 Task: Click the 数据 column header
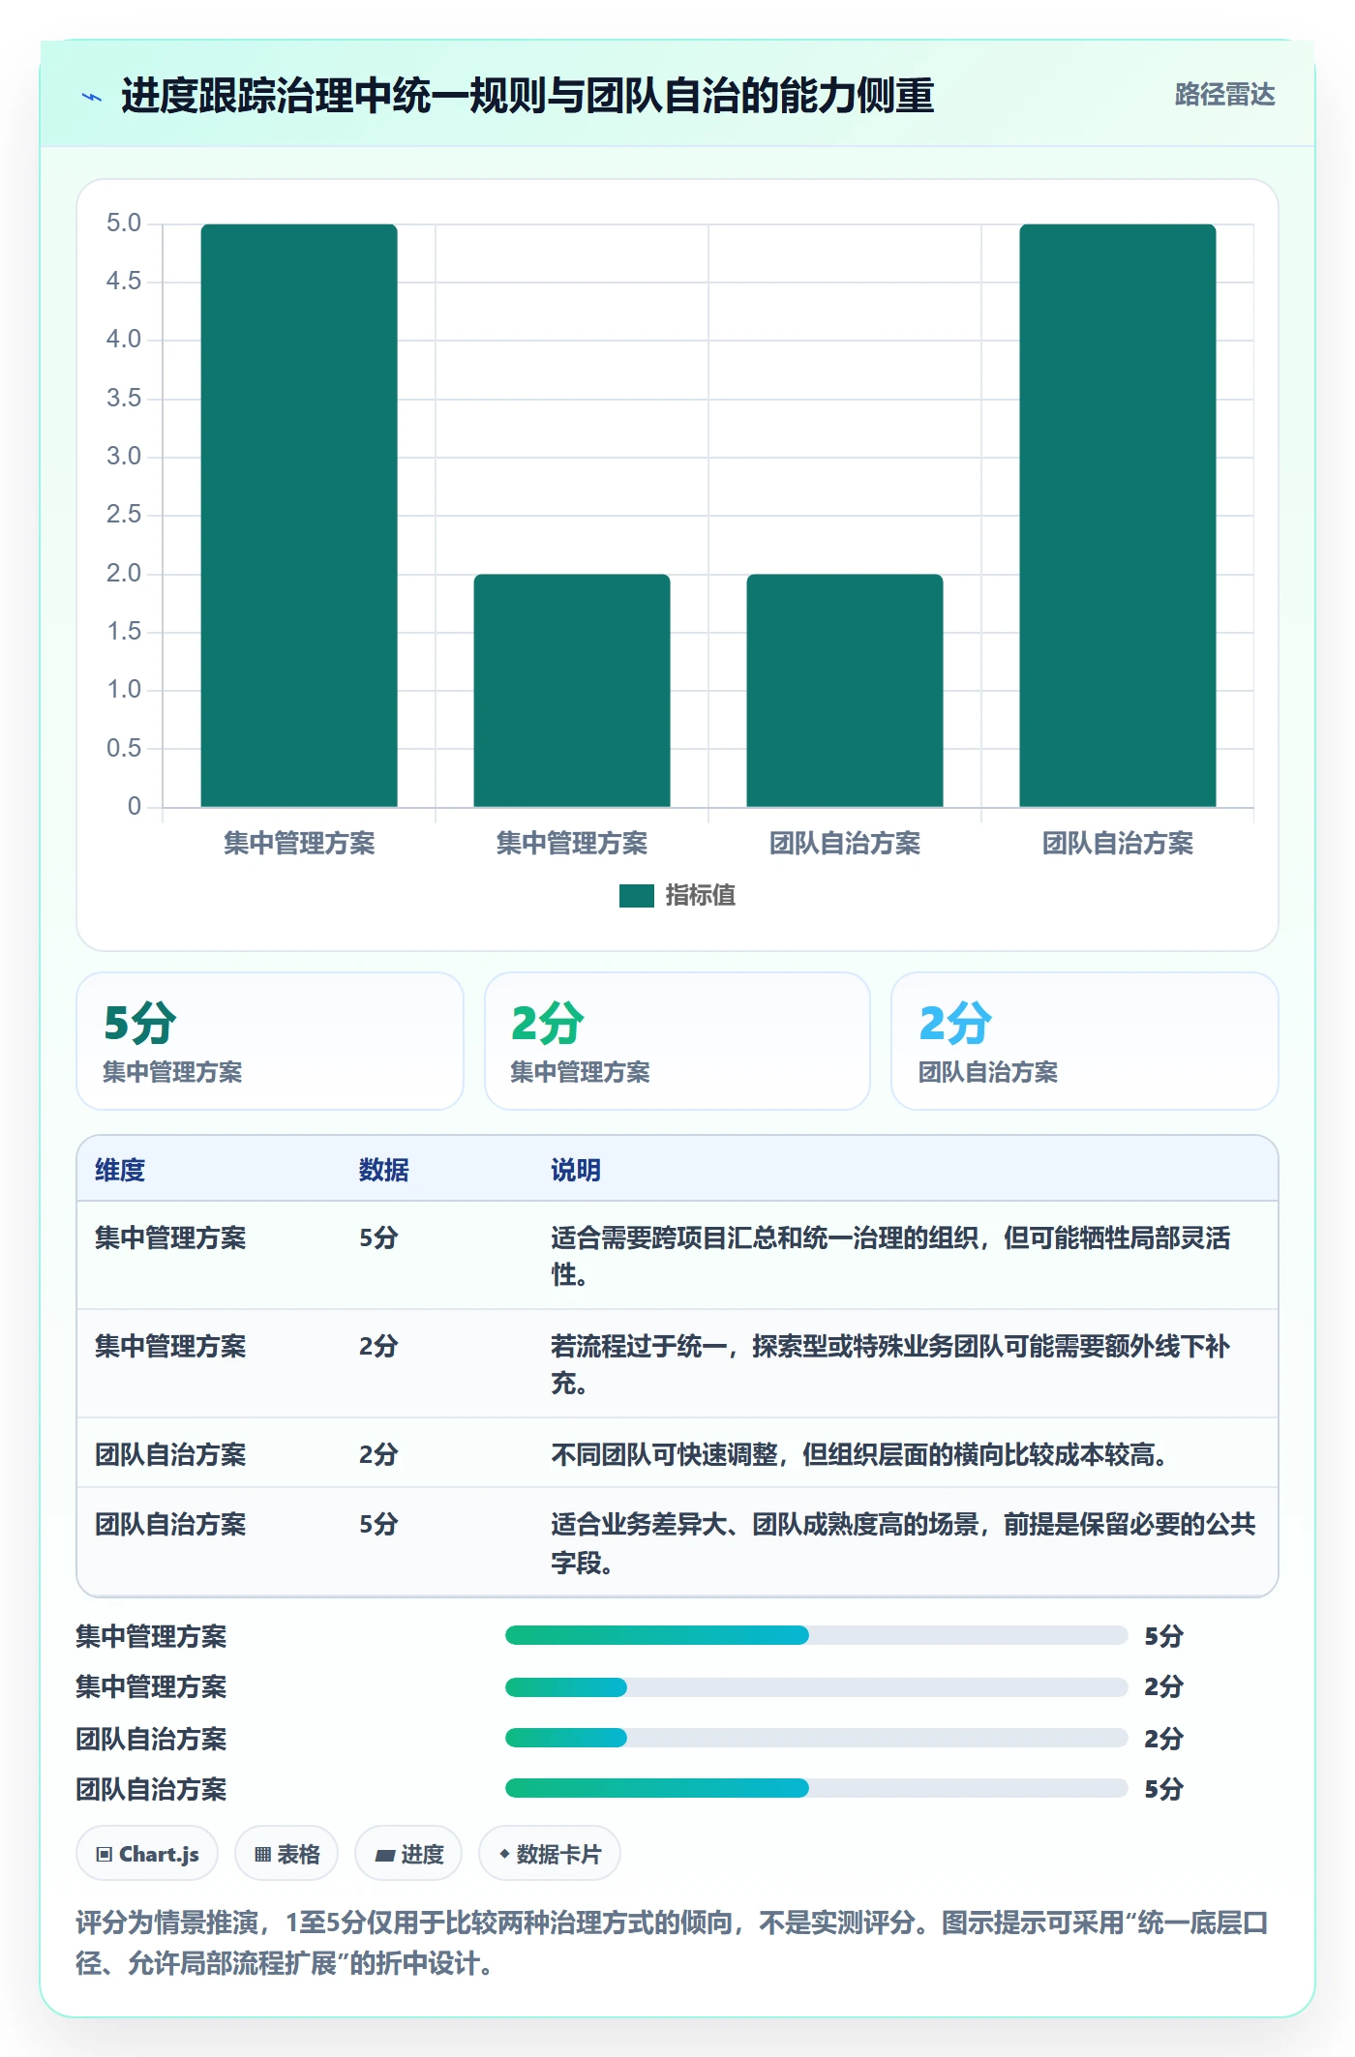click(384, 1171)
